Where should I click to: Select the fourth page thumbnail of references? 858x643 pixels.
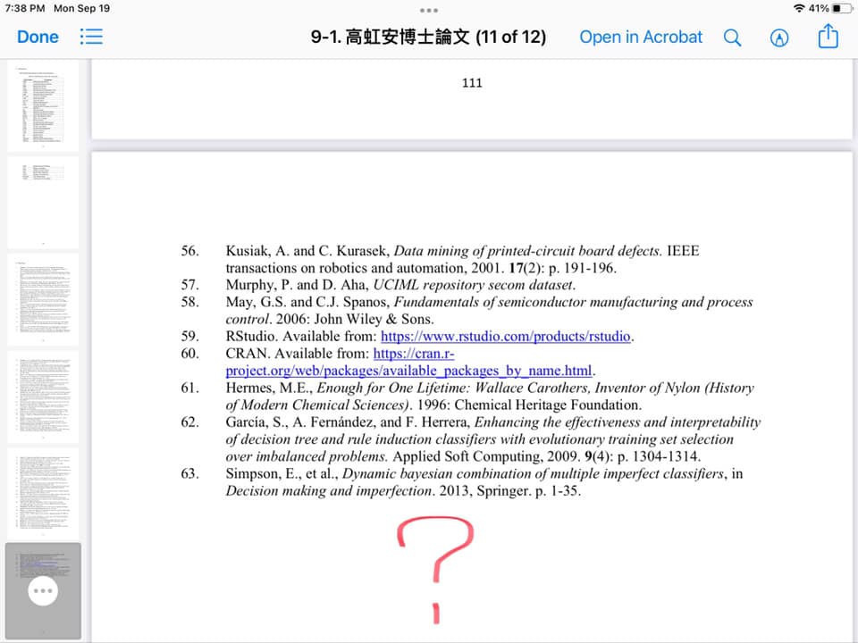pos(43,397)
